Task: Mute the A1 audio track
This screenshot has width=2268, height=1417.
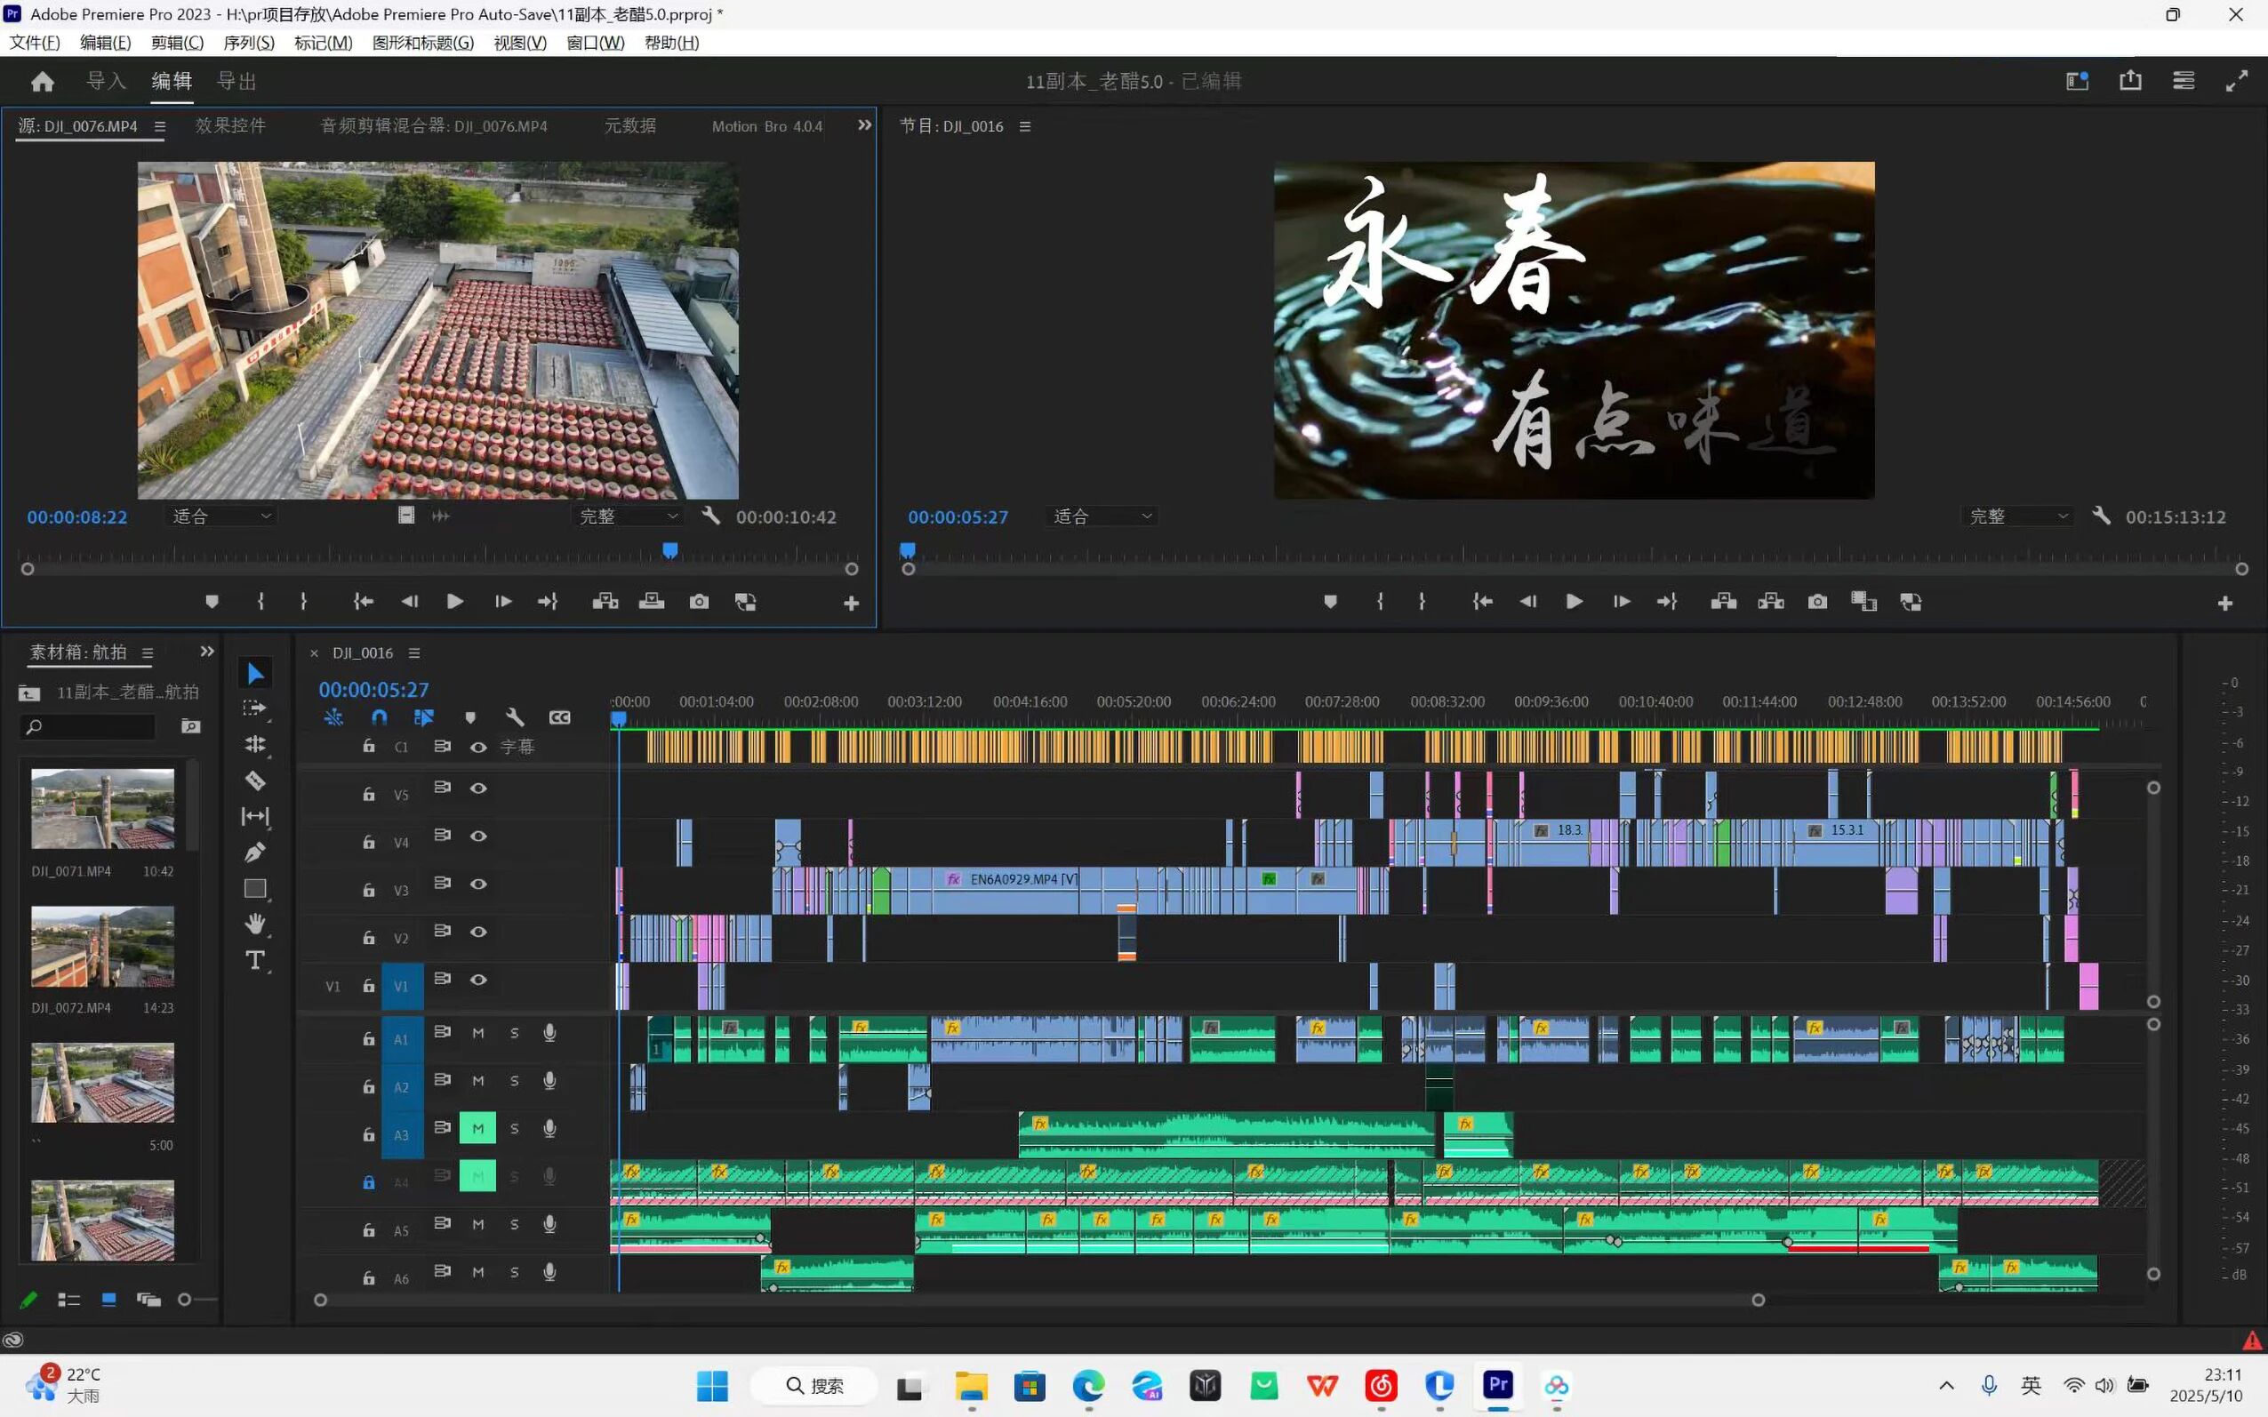Action: click(478, 1033)
